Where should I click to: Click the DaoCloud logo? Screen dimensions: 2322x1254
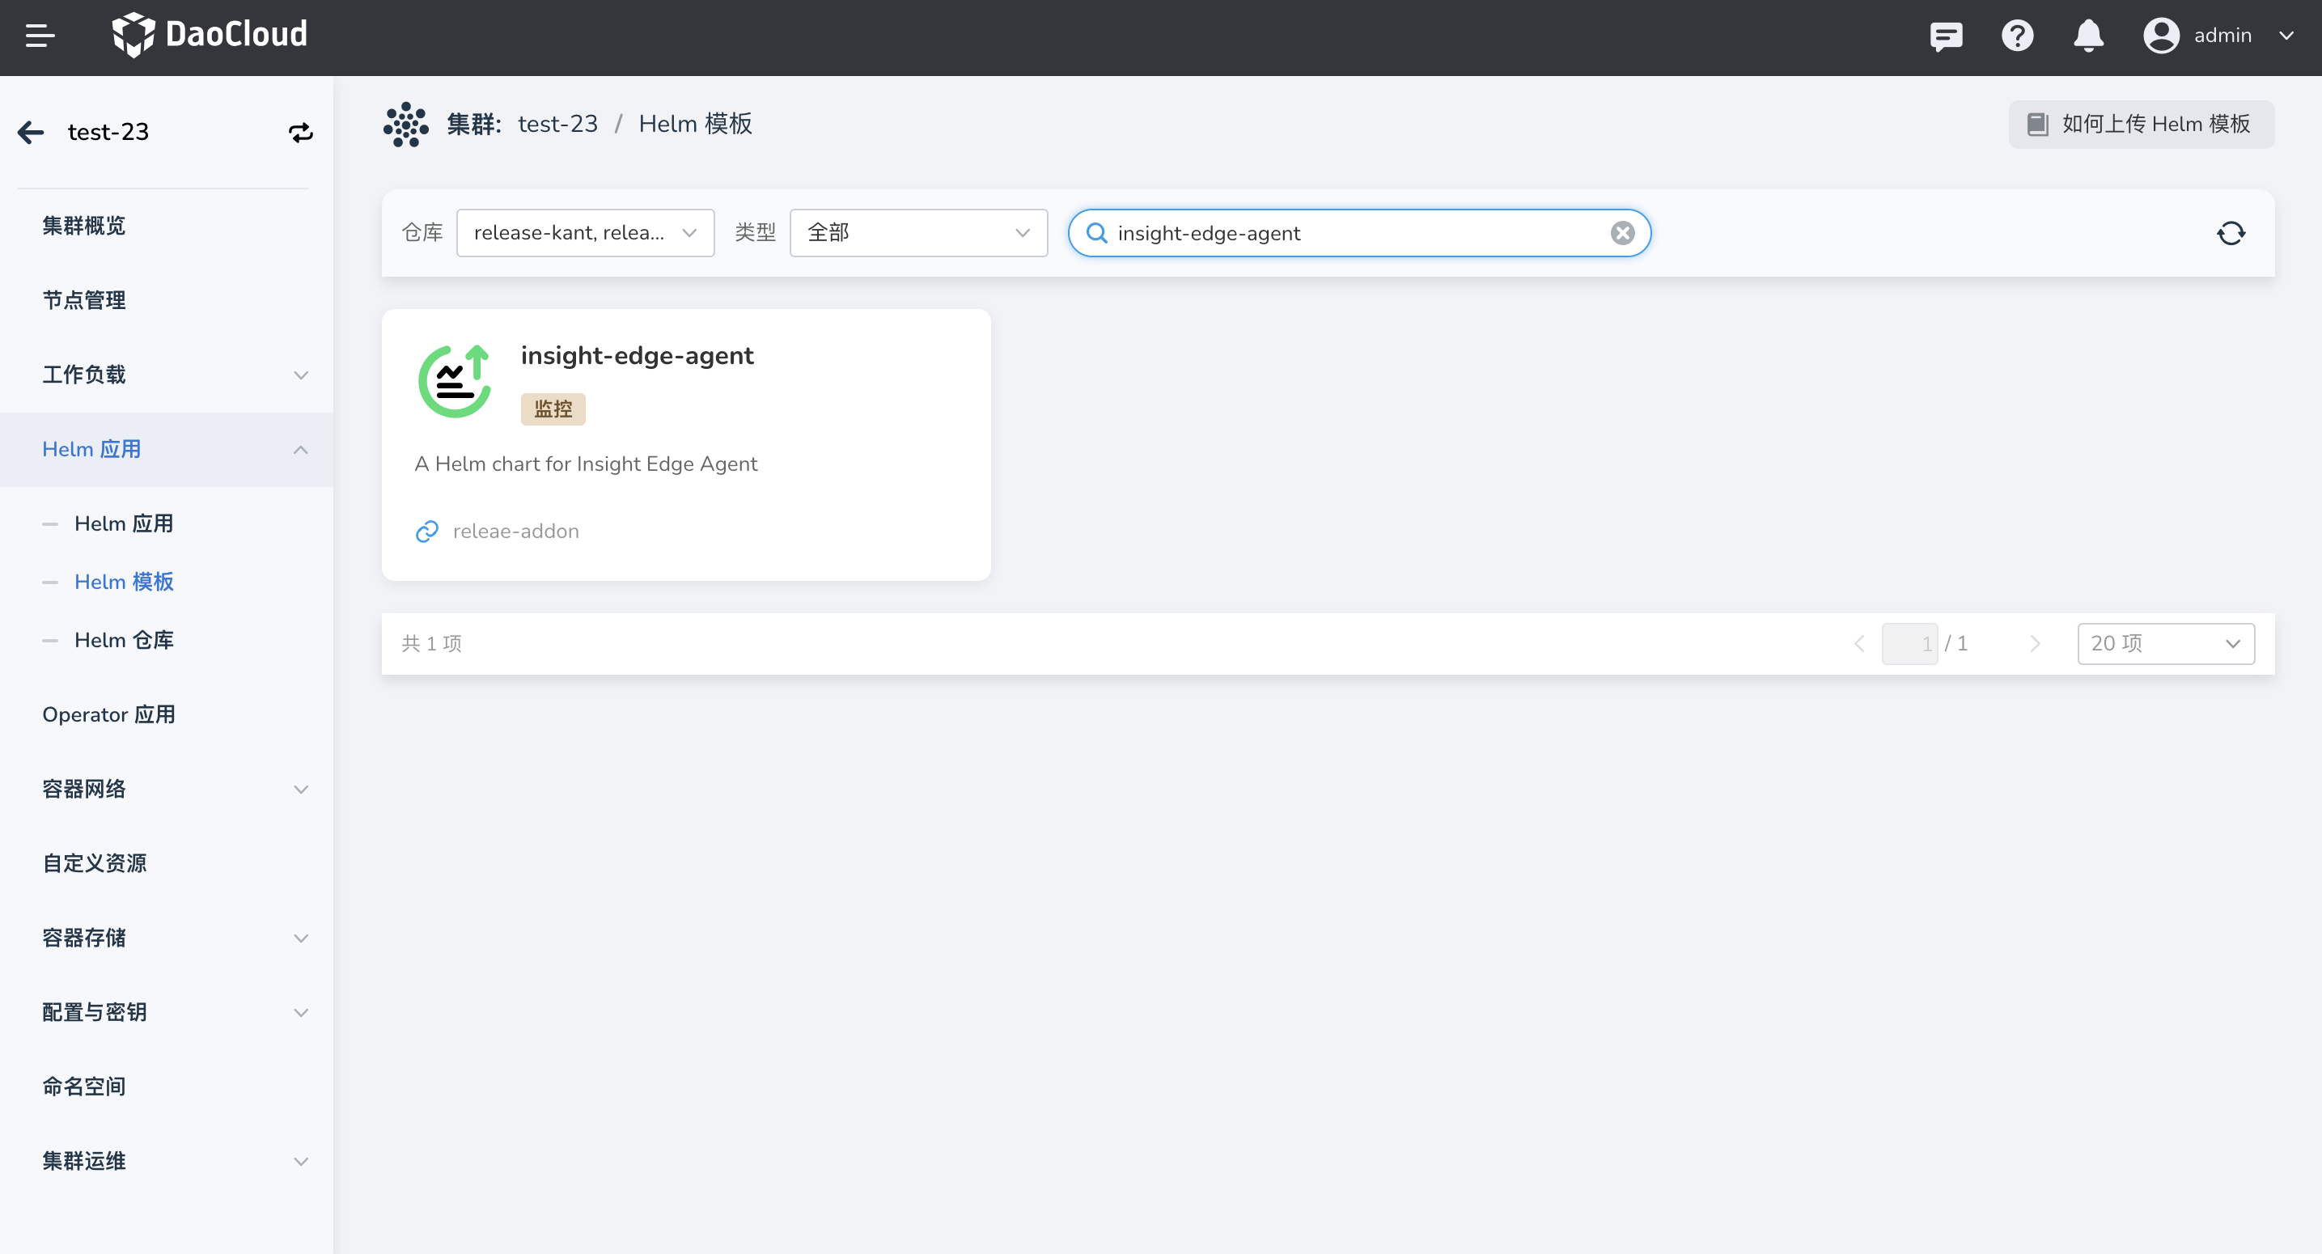[x=209, y=35]
